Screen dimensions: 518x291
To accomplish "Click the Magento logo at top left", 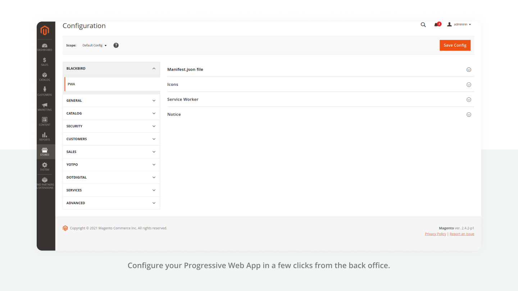I will coord(45,31).
